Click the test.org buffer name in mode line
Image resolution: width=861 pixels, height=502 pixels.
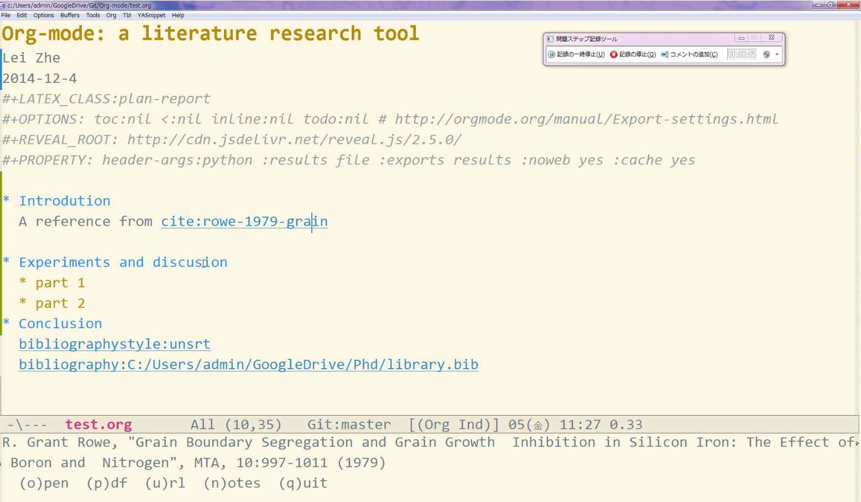[x=98, y=425]
